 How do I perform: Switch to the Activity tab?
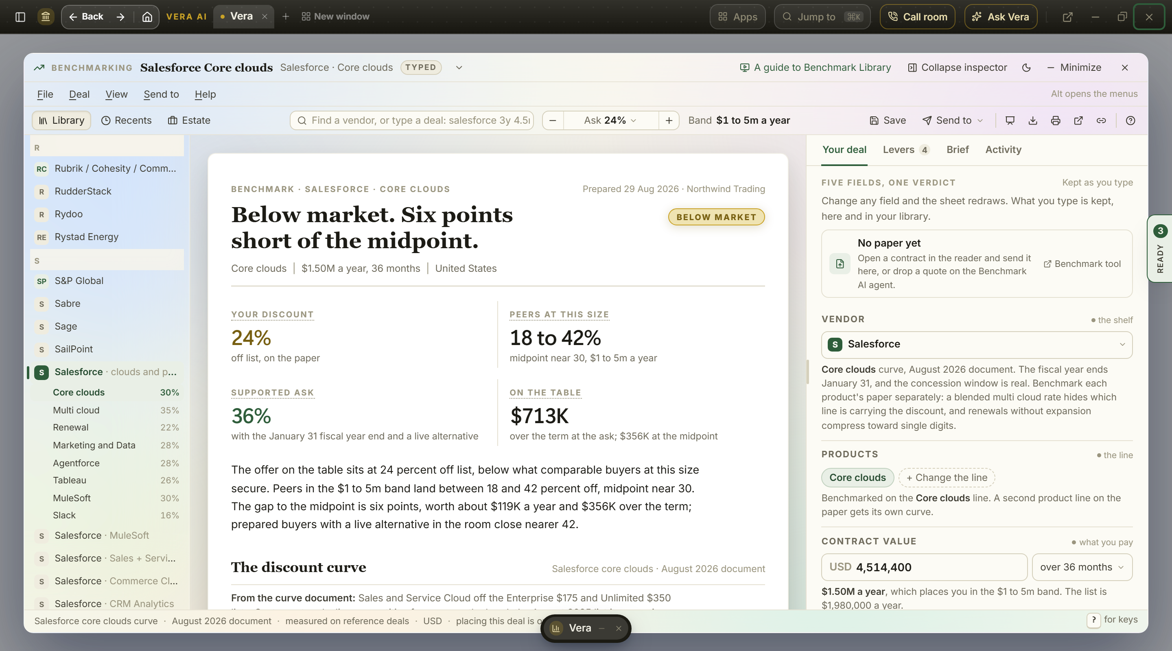(x=1003, y=150)
